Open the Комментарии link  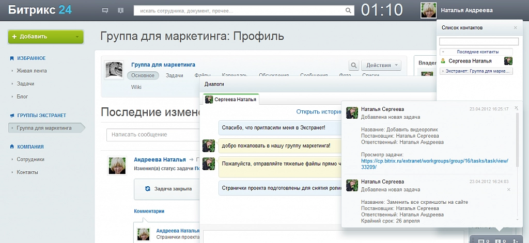click(149, 212)
